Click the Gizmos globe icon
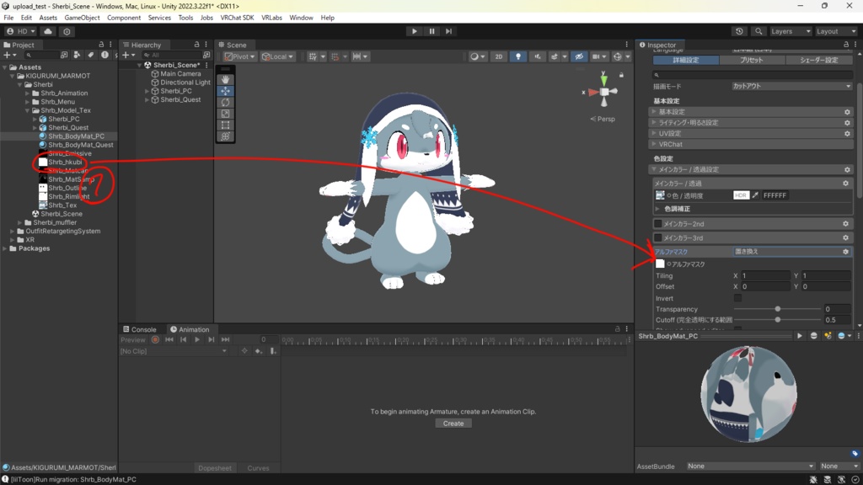Image resolution: width=863 pixels, height=485 pixels. [x=618, y=56]
